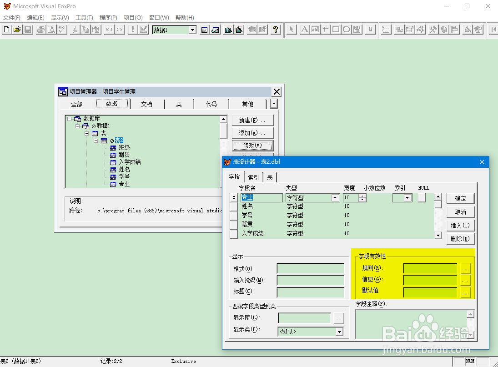Click into the 字段注释(F) text area

pyautogui.click(x=412, y=324)
